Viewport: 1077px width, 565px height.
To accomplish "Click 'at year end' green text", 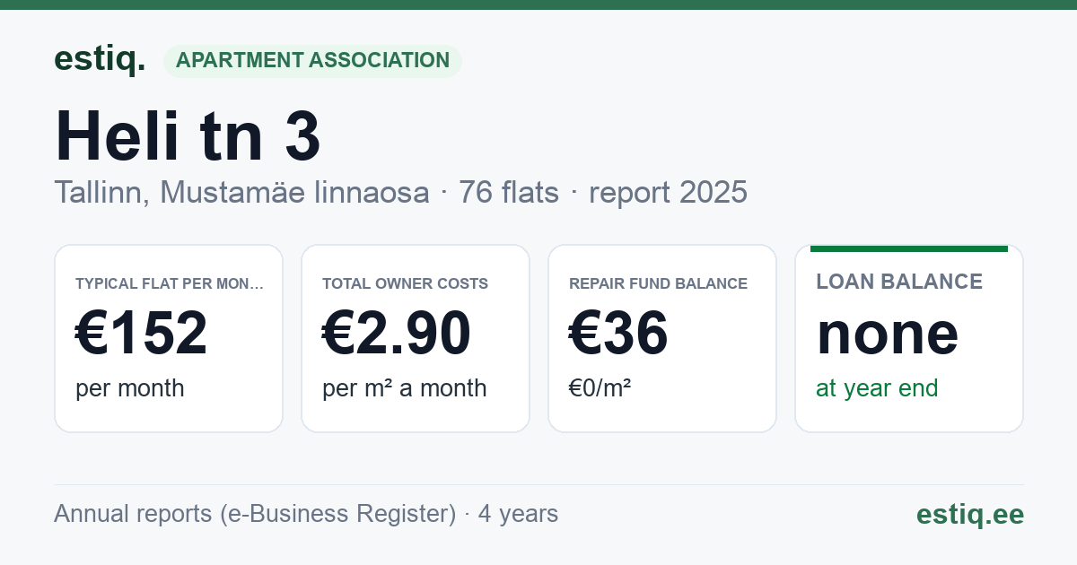I will [877, 388].
